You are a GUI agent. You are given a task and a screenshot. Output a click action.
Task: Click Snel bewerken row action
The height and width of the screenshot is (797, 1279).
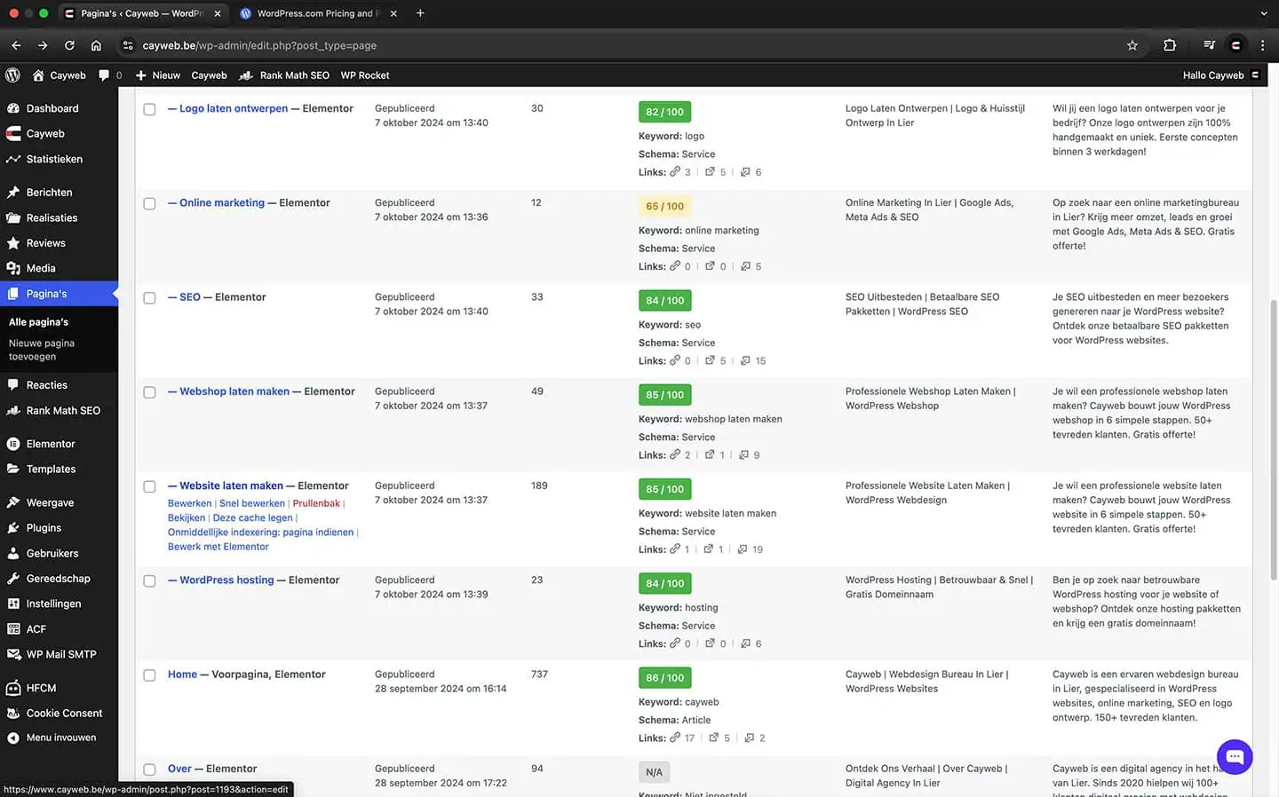tap(252, 503)
